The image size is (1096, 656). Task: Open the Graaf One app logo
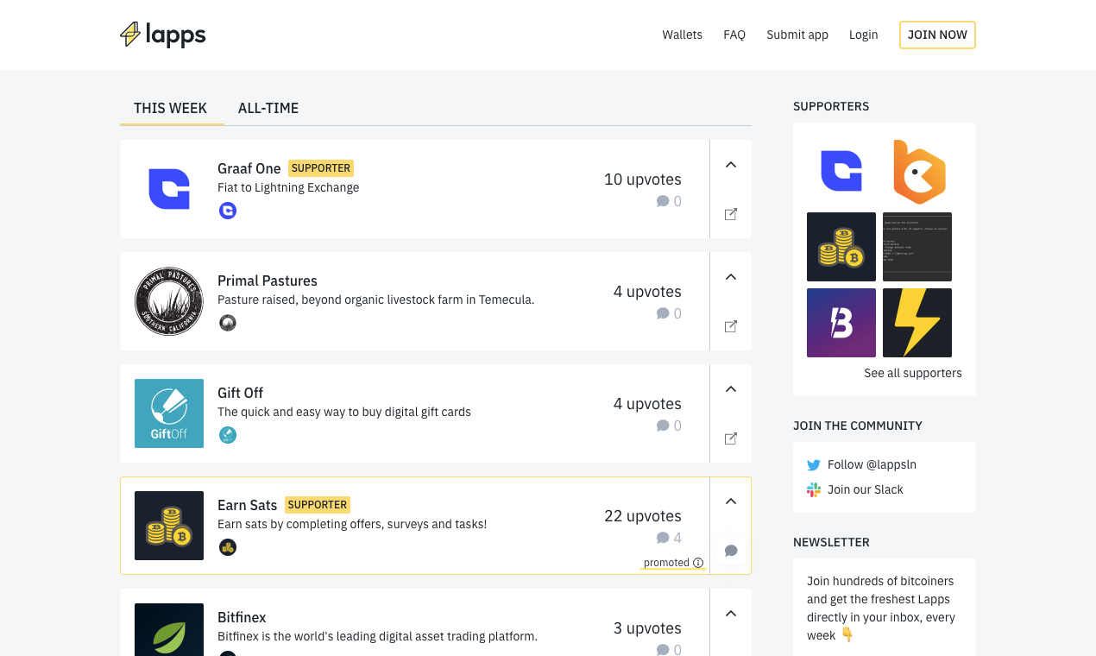click(x=169, y=189)
